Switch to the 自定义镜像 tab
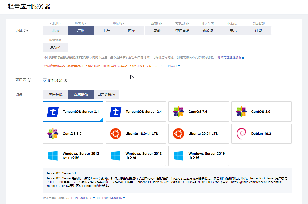This screenshot has height=204, width=308. [106, 95]
